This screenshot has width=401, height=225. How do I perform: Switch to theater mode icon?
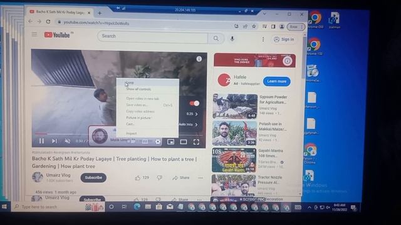[184, 142]
